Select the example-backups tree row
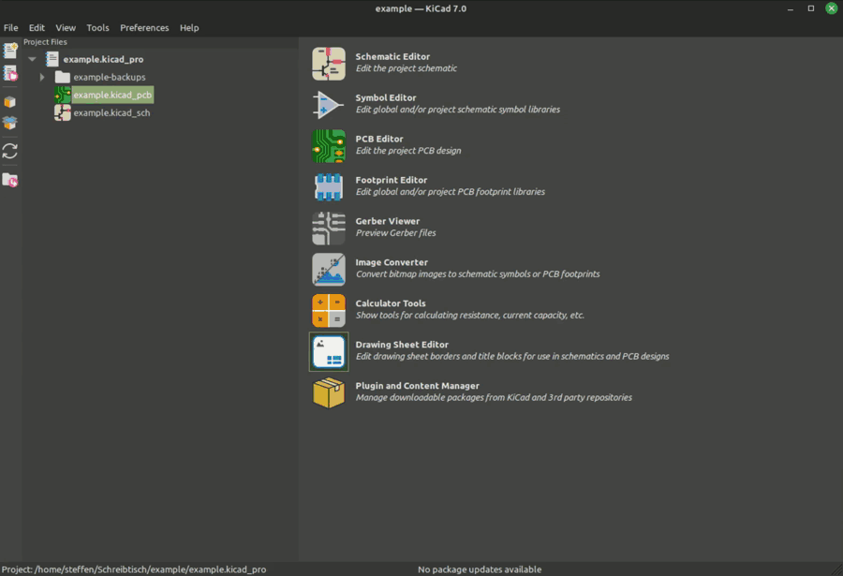 (x=110, y=77)
